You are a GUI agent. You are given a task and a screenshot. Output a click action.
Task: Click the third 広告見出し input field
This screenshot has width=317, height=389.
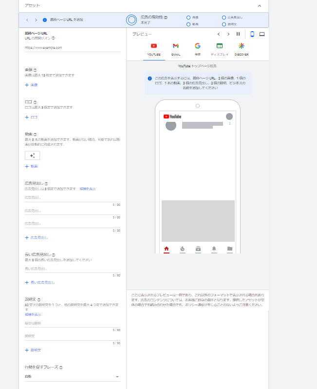[x=73, y=224]
